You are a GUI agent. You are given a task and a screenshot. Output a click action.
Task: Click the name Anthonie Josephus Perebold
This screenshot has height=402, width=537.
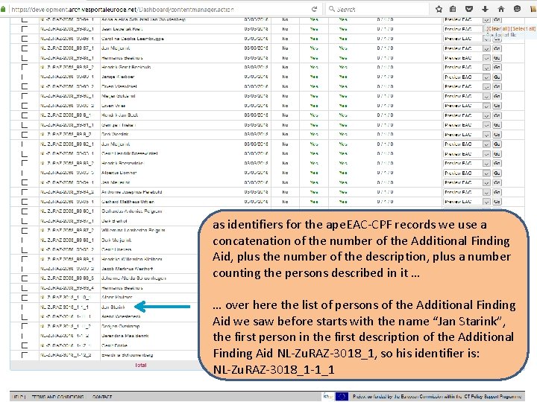click(x=131, y=192)
